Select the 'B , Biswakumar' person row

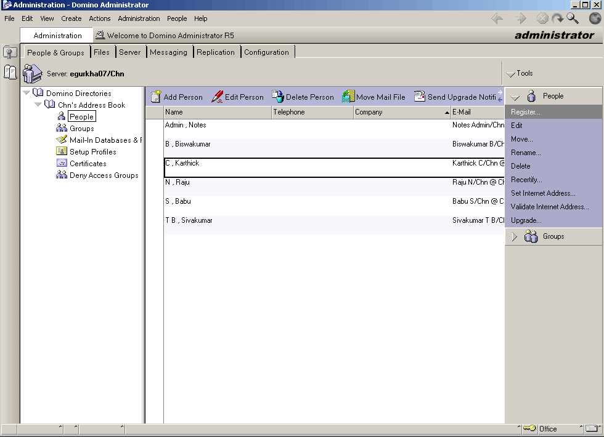[334, 148]
